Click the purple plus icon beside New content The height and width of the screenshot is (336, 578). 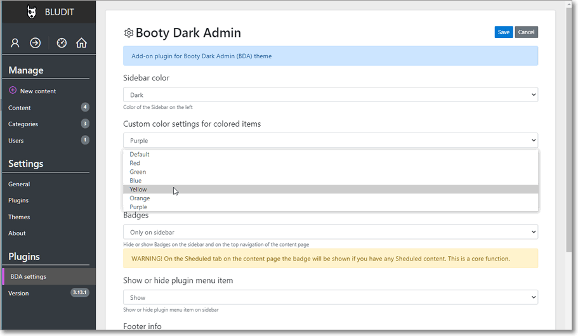tap(13, 90)
